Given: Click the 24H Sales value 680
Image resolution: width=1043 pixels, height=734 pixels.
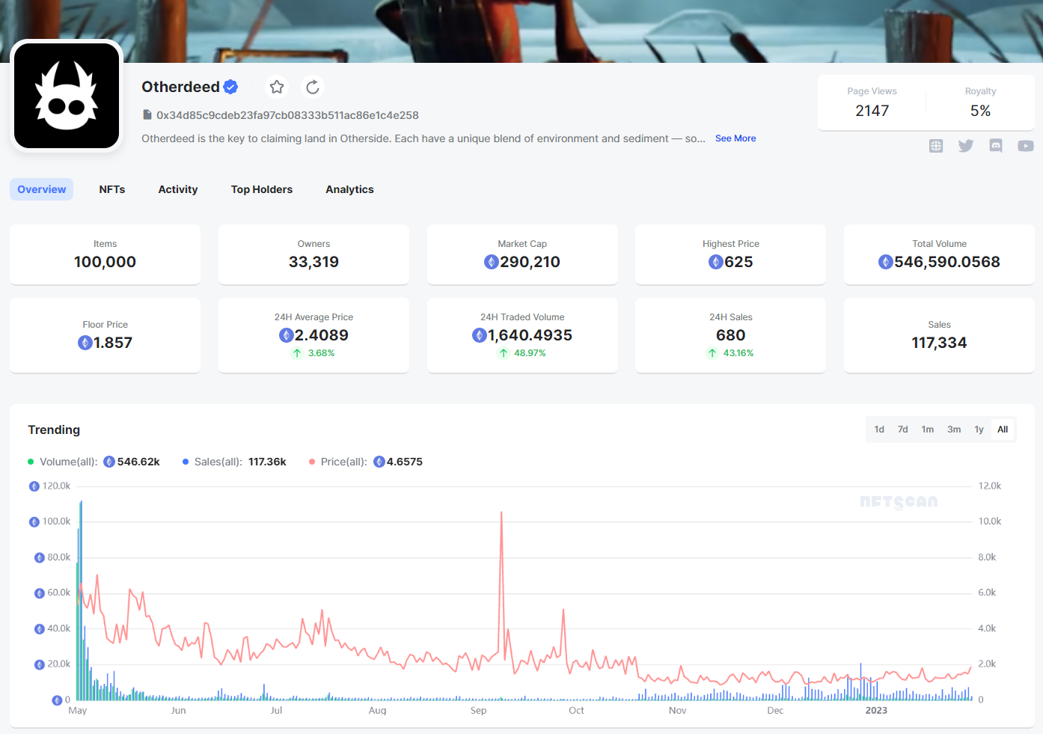Looking at the screenshot, I should click(731, 335).
